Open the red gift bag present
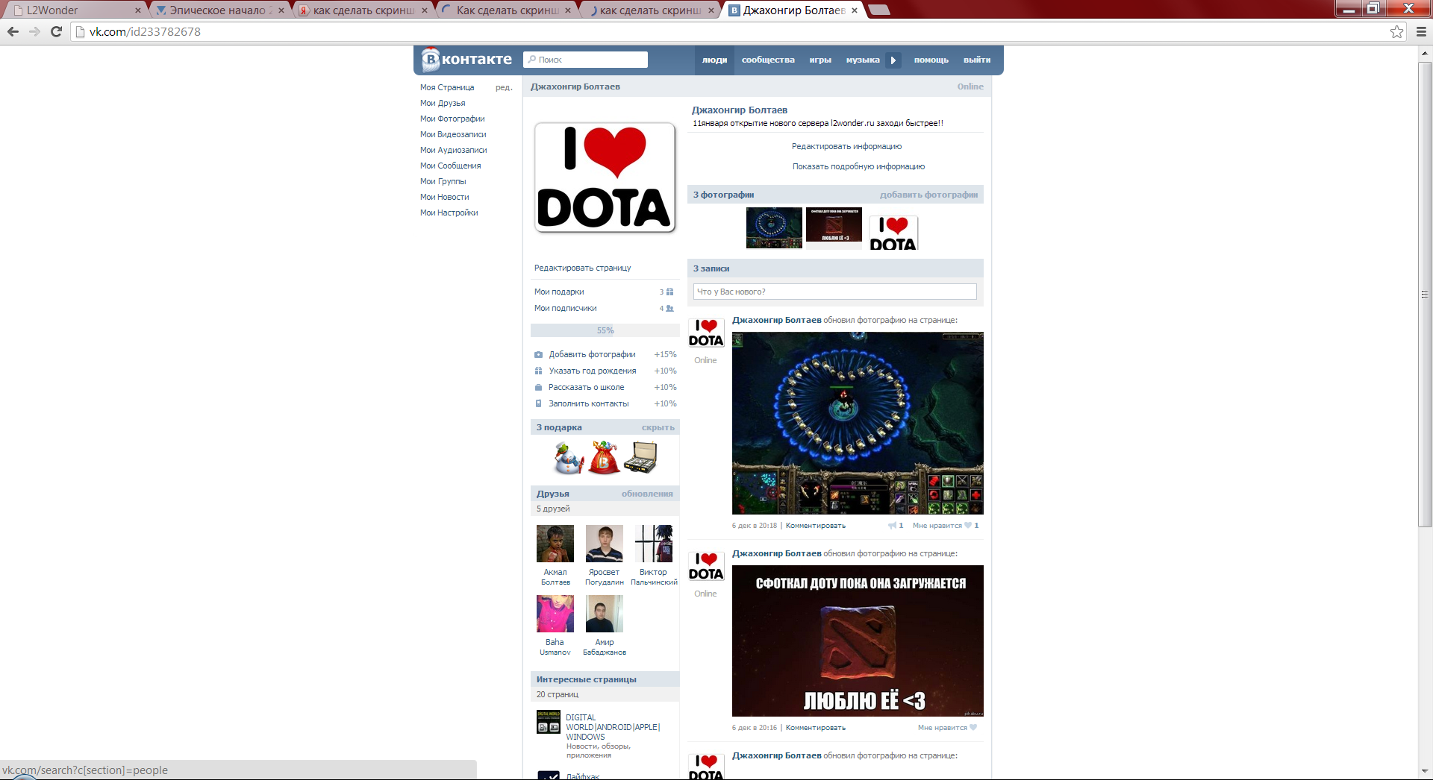 604,457
